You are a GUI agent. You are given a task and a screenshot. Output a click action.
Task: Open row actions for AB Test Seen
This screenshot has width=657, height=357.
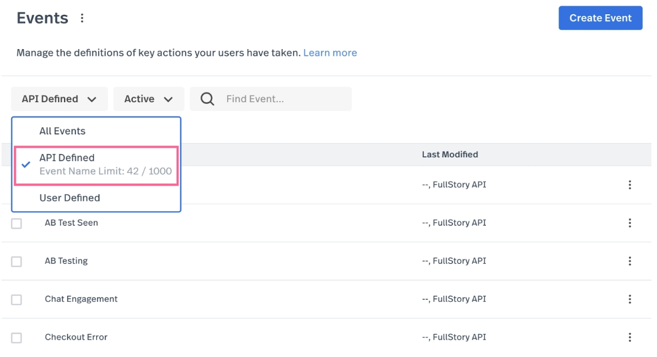pyautogui.click(x=630, y=223)
